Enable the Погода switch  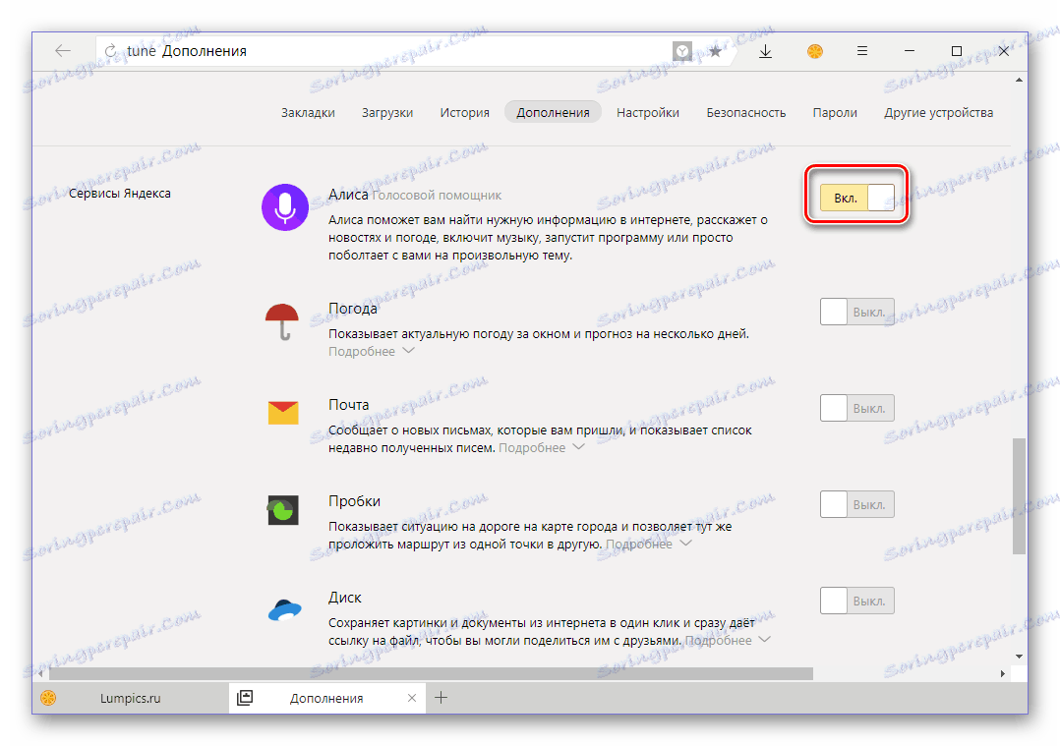(x=856, y=313)
